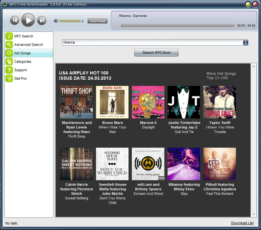Screen dimensions: 261x230
Task: Click the Thrift Shop song title
Action: pyautogui.click(x=77, y=136)
